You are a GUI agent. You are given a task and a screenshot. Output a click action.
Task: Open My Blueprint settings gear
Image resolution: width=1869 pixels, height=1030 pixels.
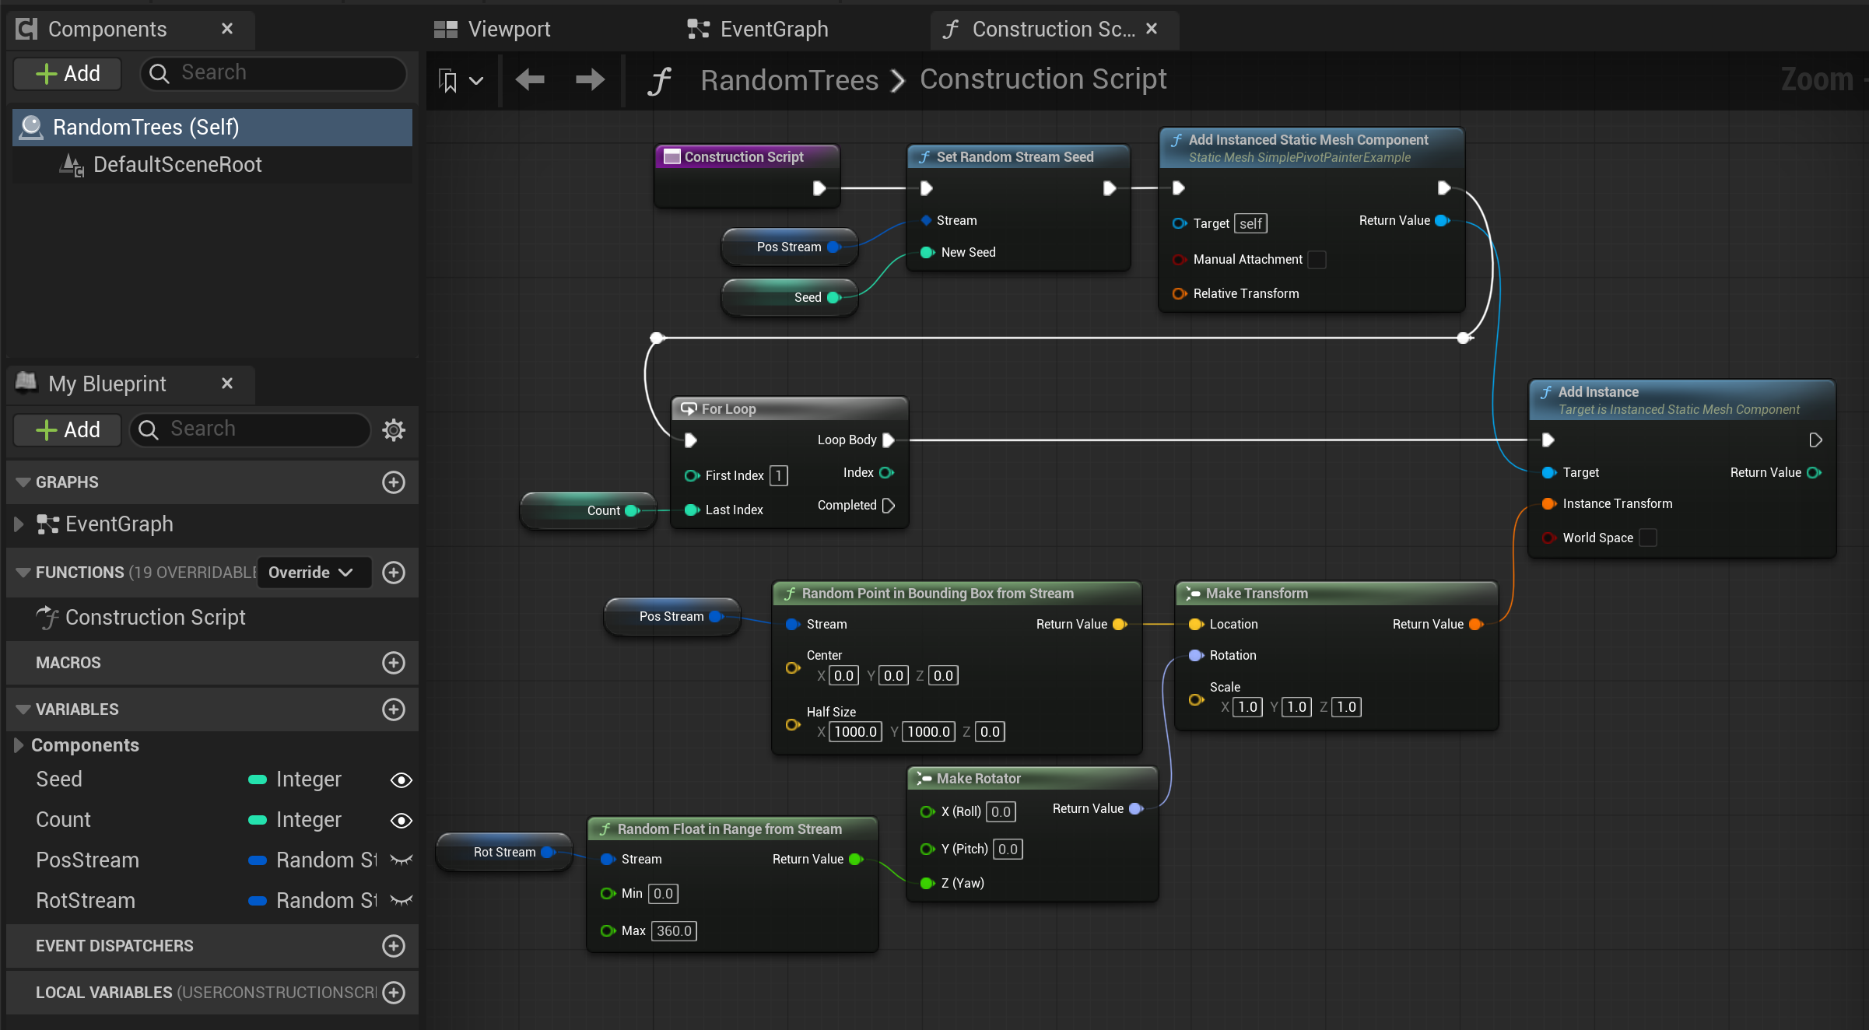[x=394, y=429]
